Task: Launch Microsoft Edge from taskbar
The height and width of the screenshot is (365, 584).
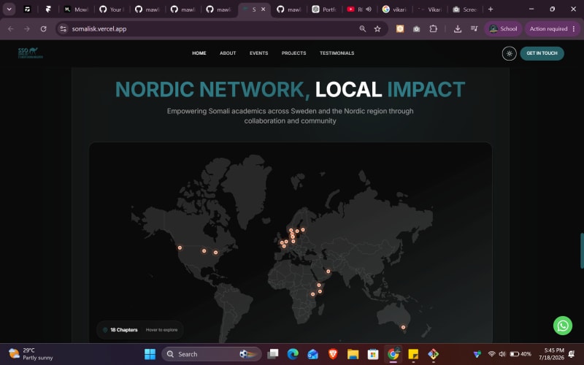Action: [x=293, y=354]
